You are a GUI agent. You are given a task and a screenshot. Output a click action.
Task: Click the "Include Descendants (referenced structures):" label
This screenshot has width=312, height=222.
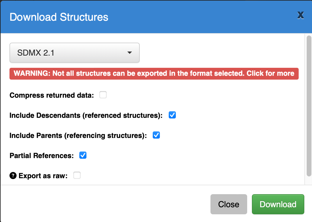point(86,115)
